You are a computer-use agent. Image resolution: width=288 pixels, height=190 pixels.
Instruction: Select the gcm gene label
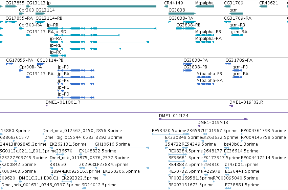[x=234, y=10]
